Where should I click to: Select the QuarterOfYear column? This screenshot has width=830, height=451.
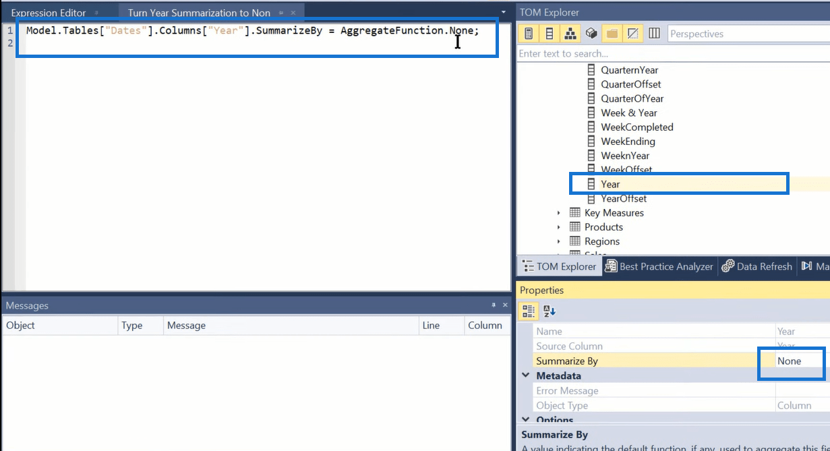(x=632, y=98)
